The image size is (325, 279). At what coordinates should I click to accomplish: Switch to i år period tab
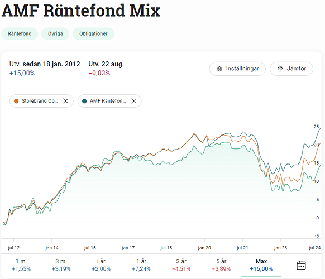point(101,265)
